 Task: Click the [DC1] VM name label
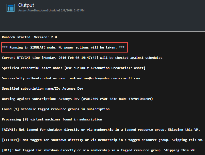coord(8,150)
